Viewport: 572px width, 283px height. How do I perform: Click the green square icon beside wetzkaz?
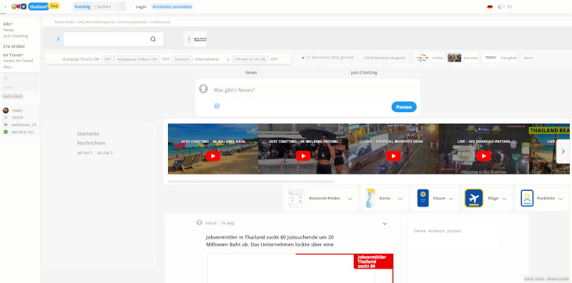pos(6,131)
